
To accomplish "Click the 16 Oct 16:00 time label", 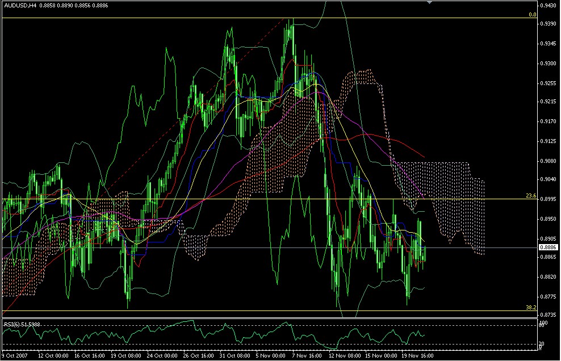I will 90,356.
